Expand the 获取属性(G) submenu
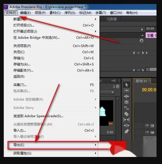The height and width of the screenshot is (164, 162). click(96, 153)
